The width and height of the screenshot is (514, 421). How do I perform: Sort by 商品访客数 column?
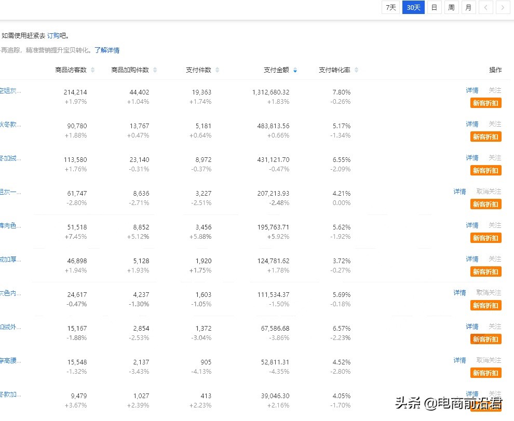pos(93,70)
